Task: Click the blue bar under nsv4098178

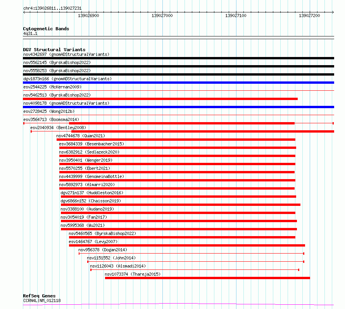Action: point(178,107)
